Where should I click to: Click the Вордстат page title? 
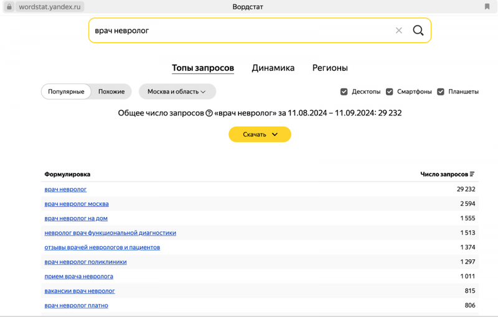pyautogui.click(x=248, y=7)
